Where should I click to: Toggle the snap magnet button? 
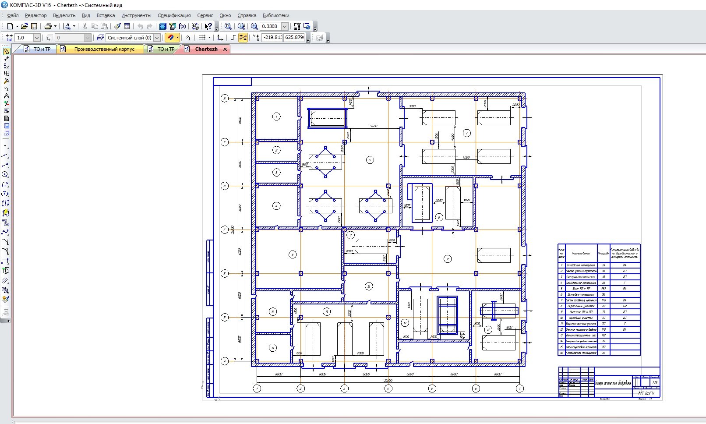tap(170, 38)
